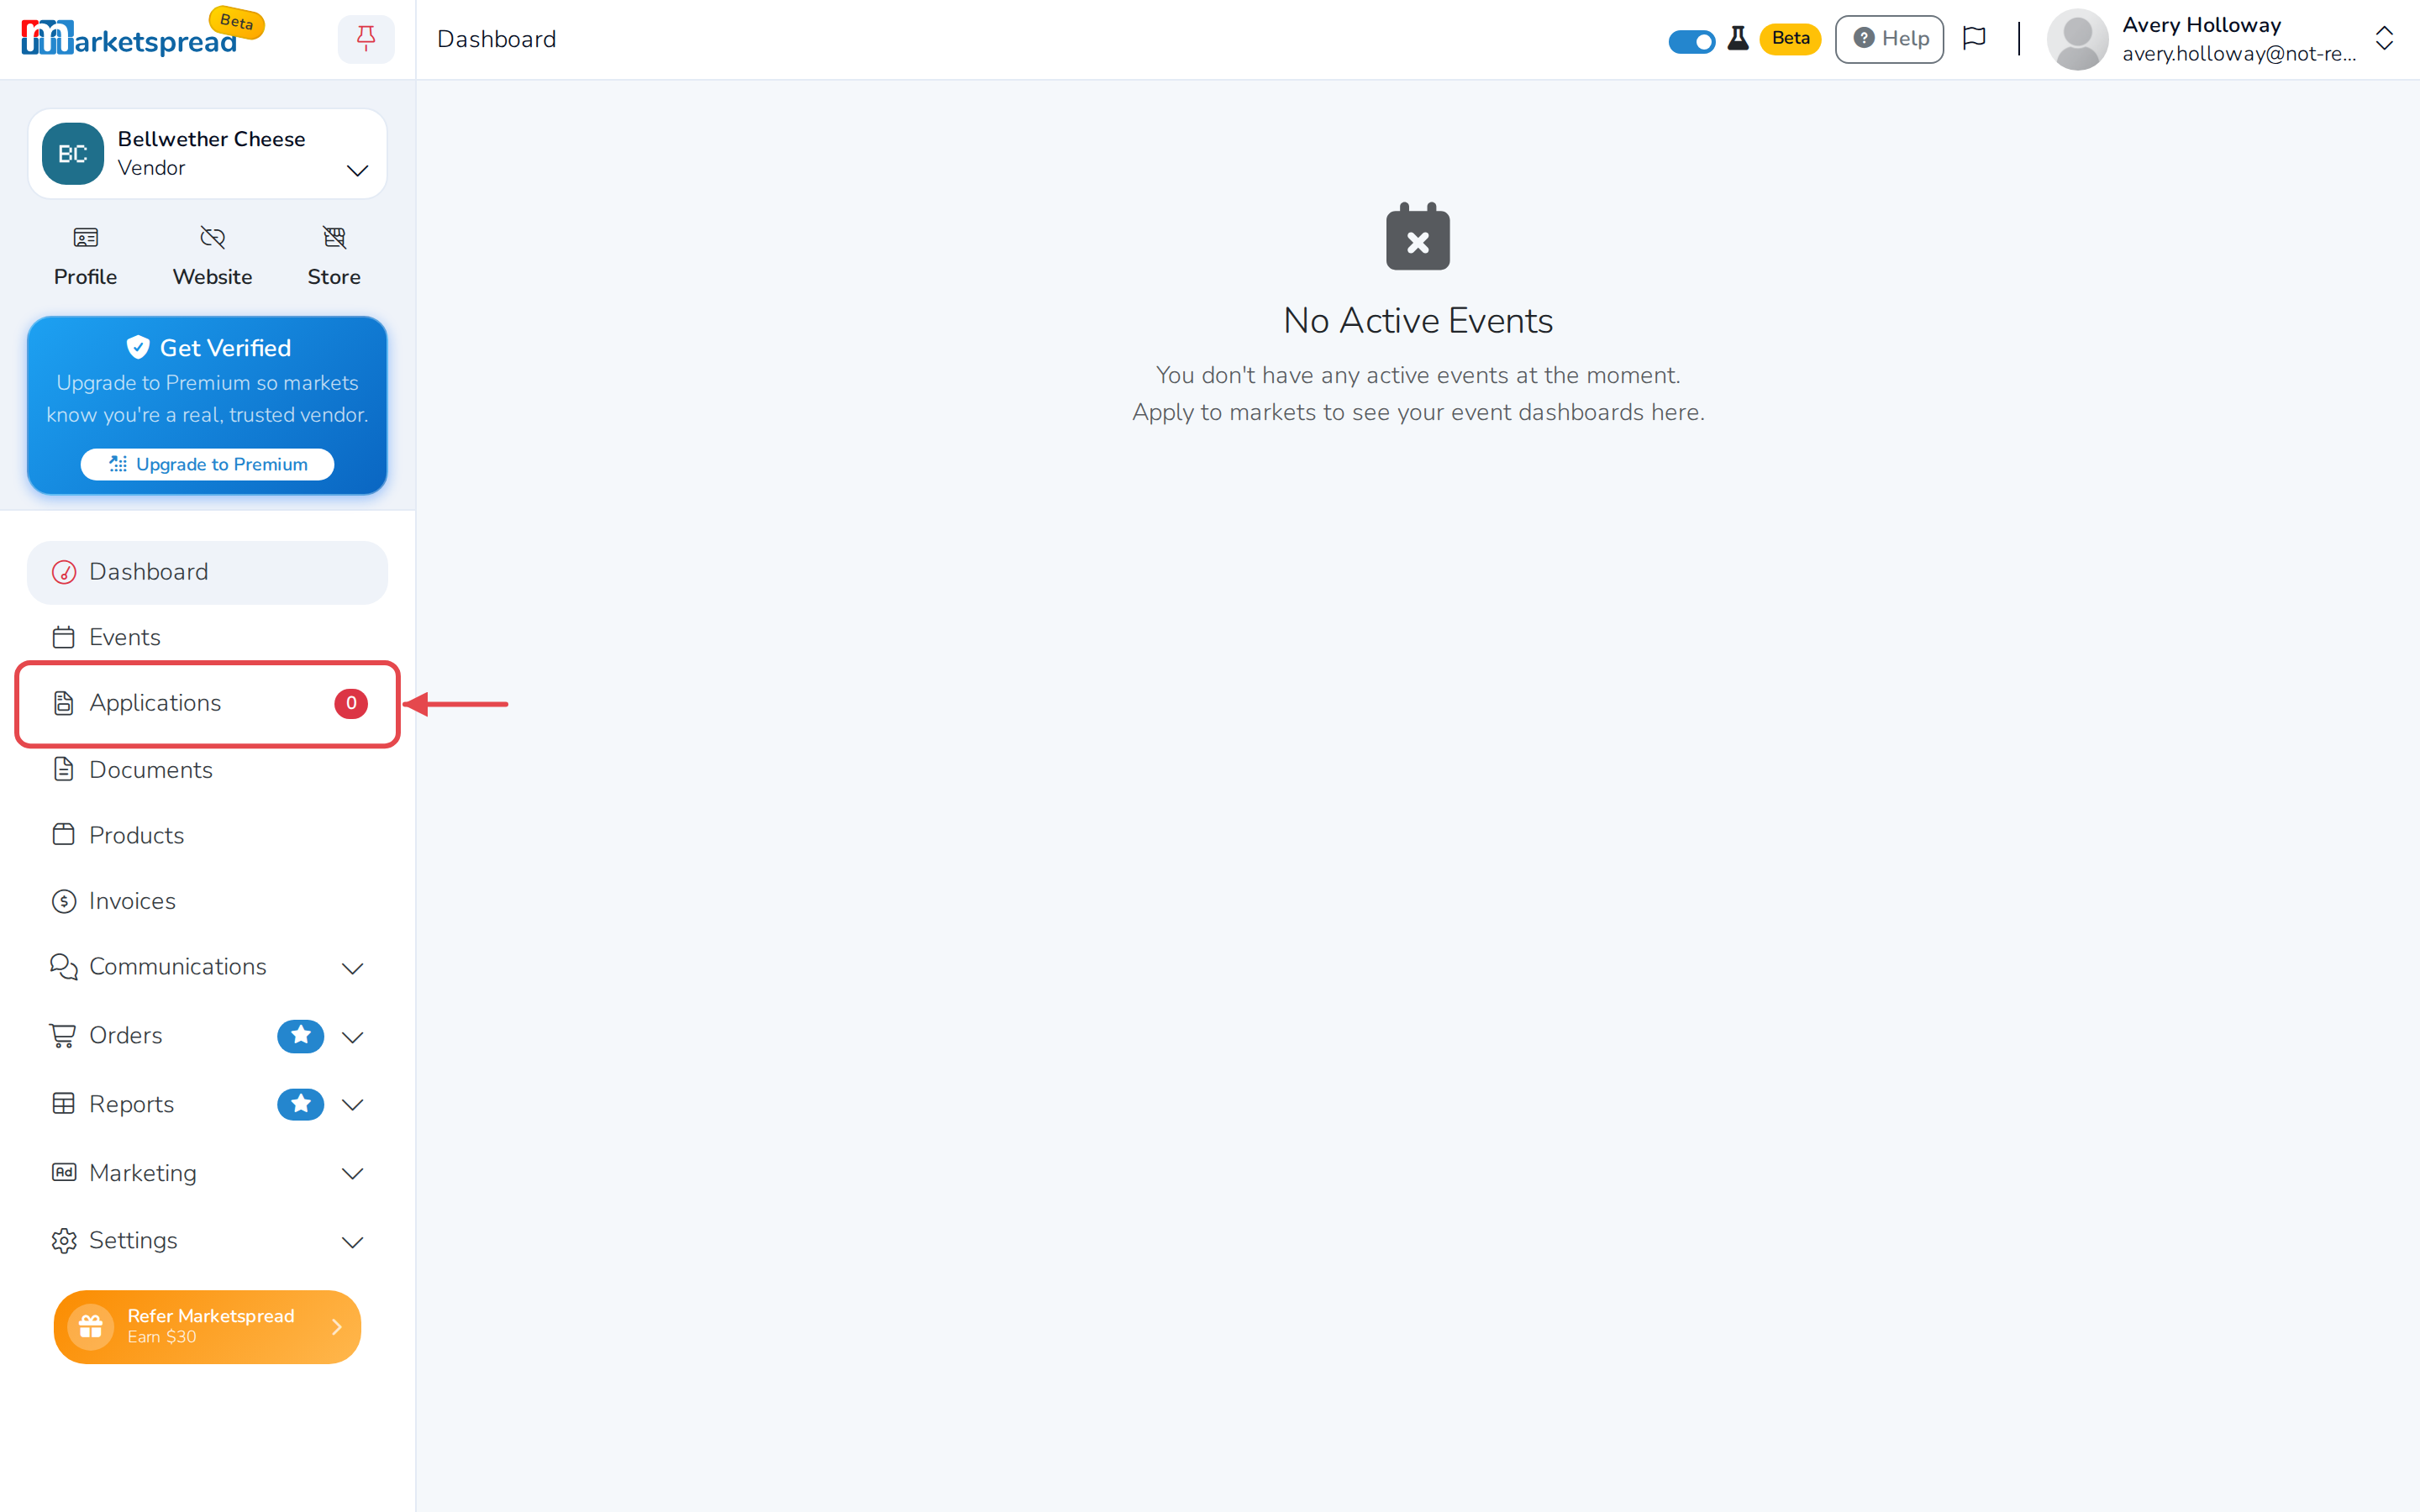This screenshot has width=2420, height=1512.
Task: Open Documents in the sidebar
Action: (207, 769)
